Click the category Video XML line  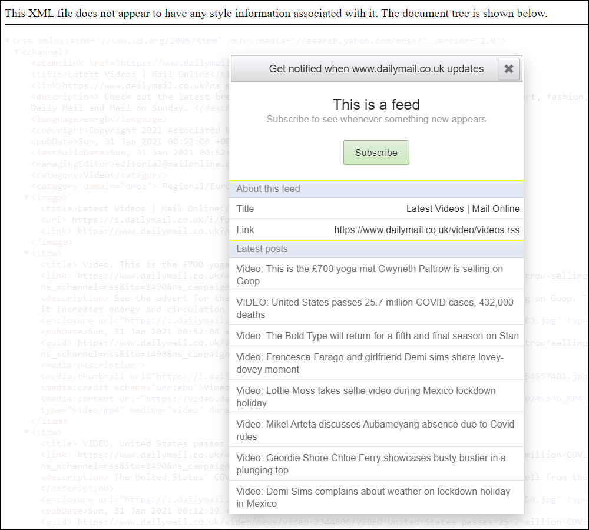click(x=99, y=175)
